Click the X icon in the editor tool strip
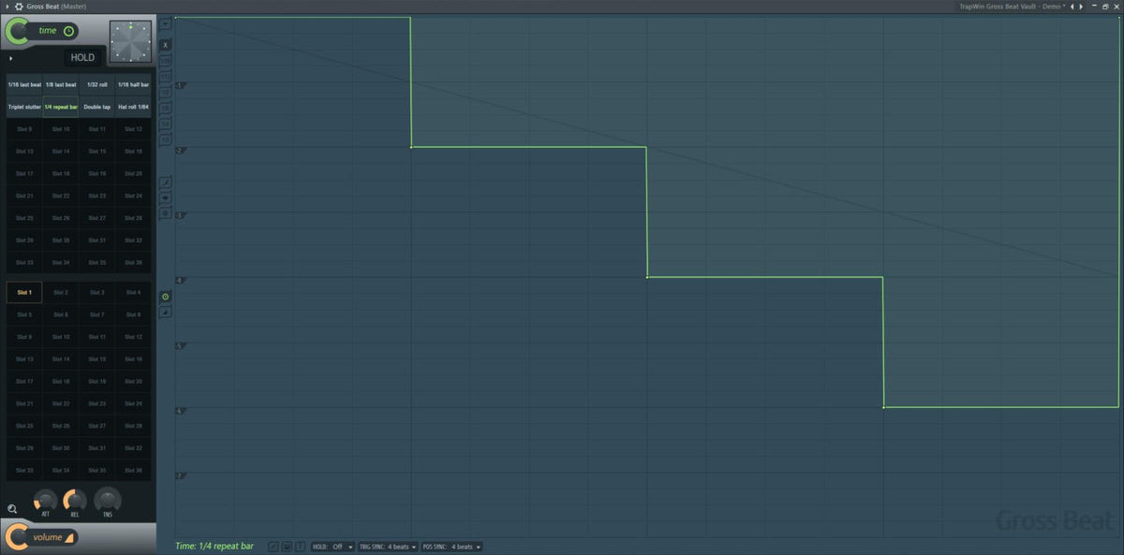The image size is (1124, 555). click(166, 44)
